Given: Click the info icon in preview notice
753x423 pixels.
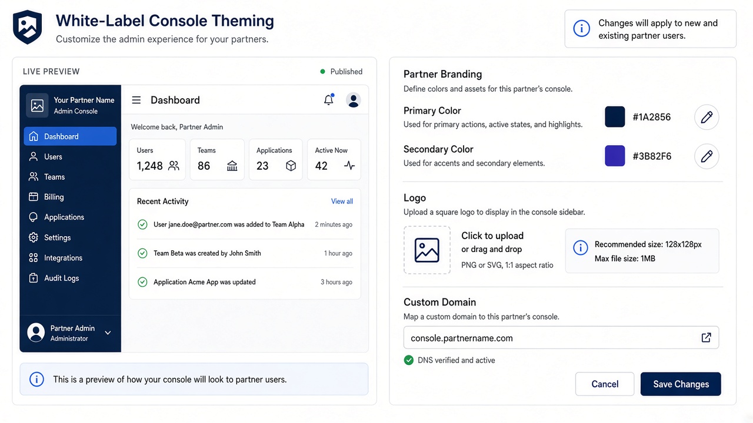Looking at the screenshot, I should 36,380.
